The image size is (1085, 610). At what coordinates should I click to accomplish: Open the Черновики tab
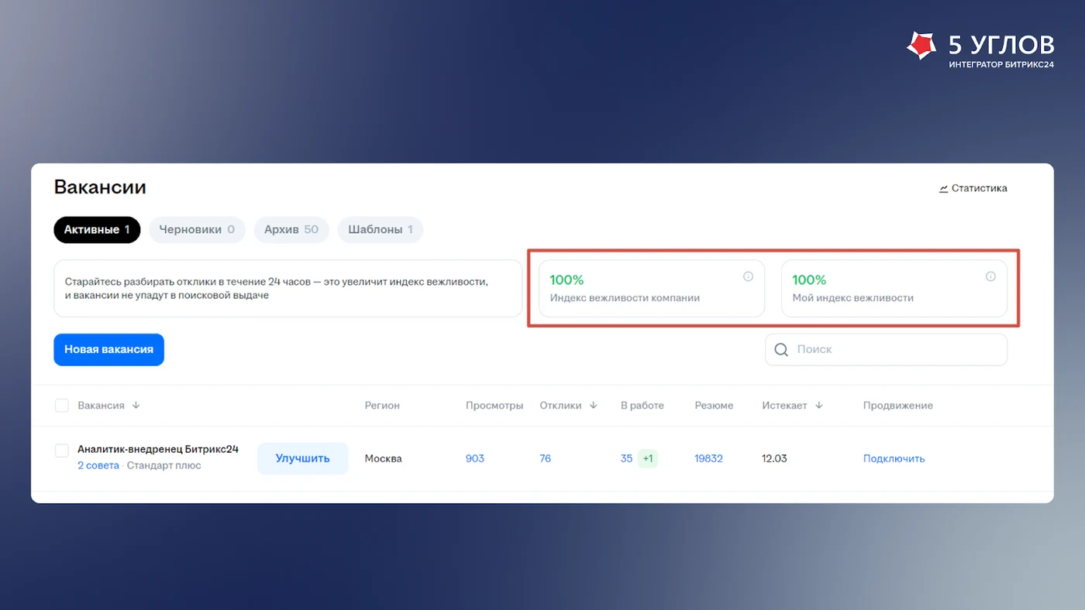pyautogui.click(x=197, y=230)
